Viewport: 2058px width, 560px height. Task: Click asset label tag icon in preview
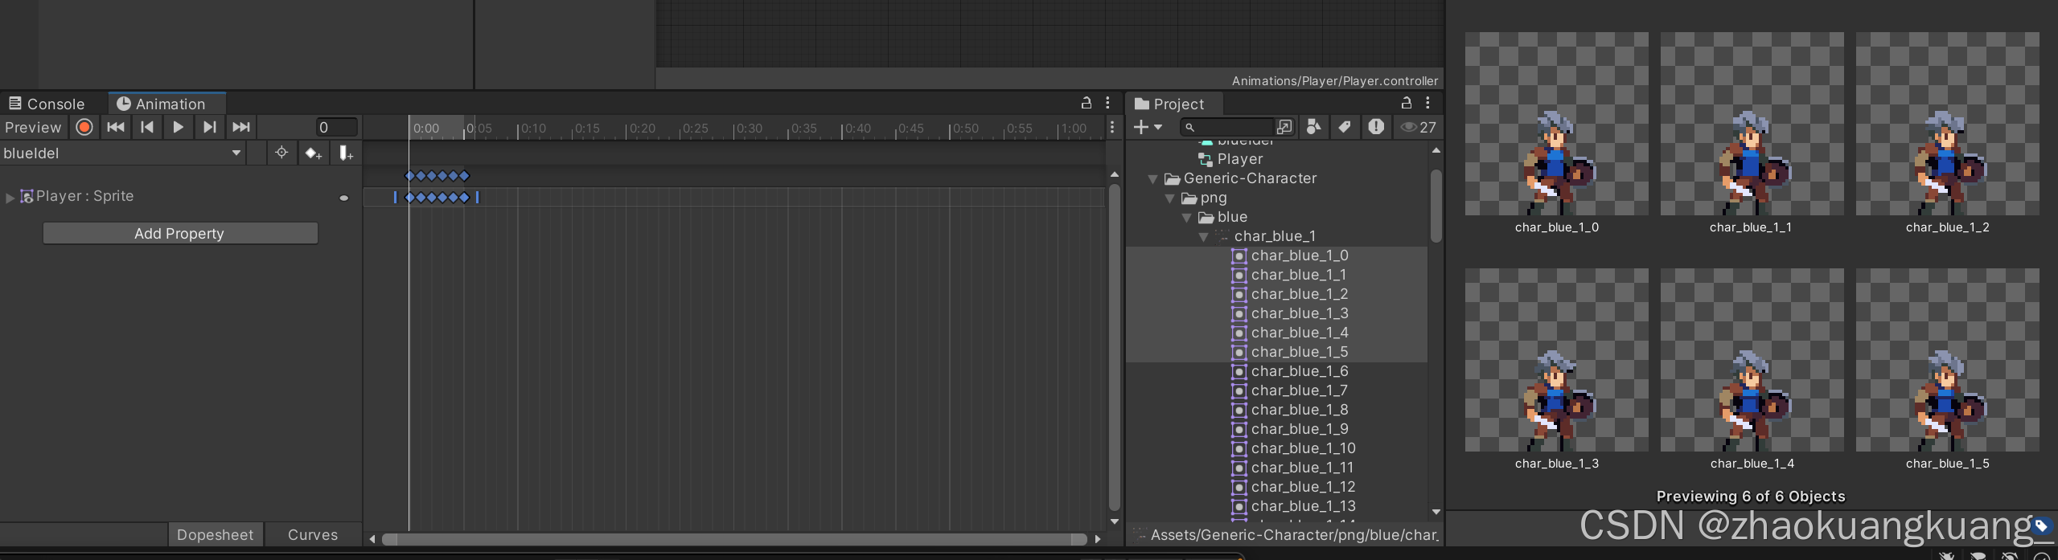pos(2041,526)
